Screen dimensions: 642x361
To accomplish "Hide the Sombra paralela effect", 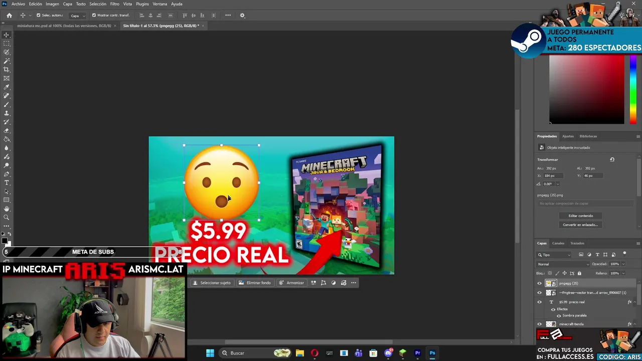I will pyautogui.click(x=559, y=315).
